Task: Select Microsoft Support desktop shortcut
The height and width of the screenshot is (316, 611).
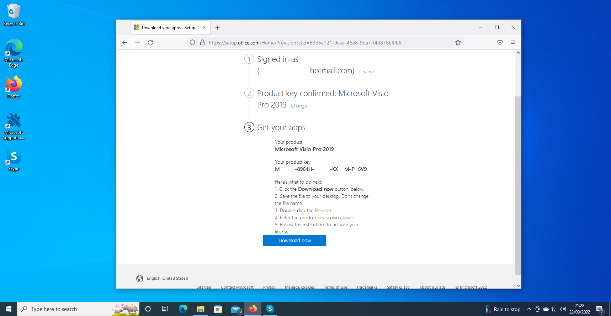Action: click(x=14, y=126)
